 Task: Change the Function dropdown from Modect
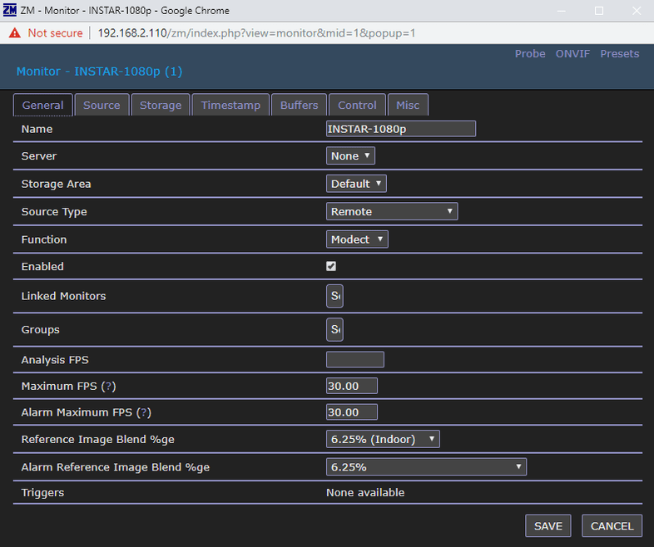357,239
